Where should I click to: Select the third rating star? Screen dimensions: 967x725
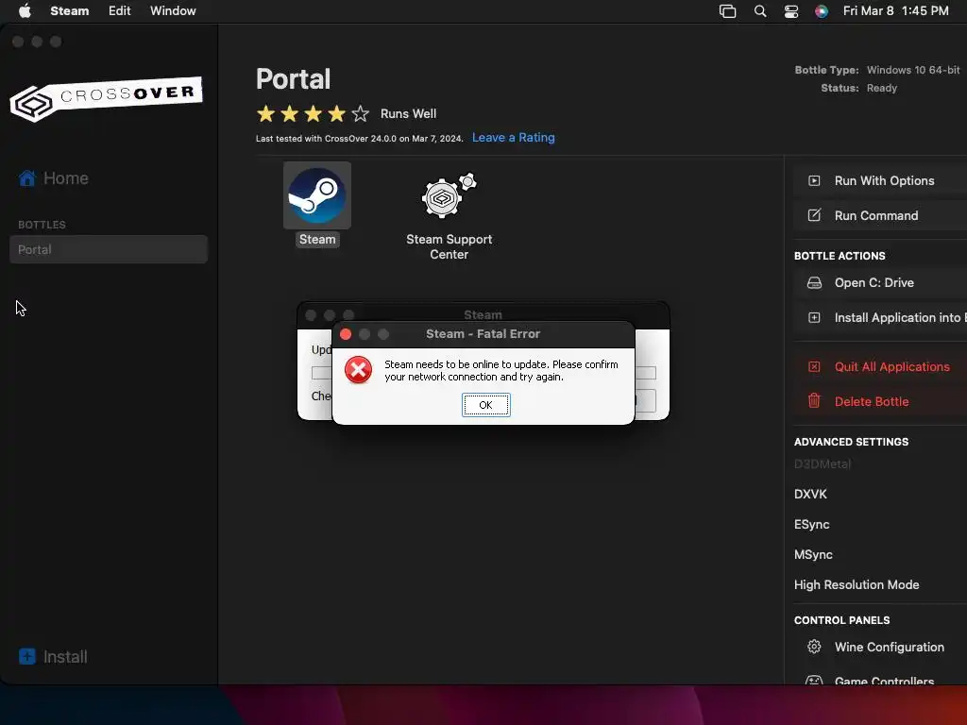tap(314, 113)
